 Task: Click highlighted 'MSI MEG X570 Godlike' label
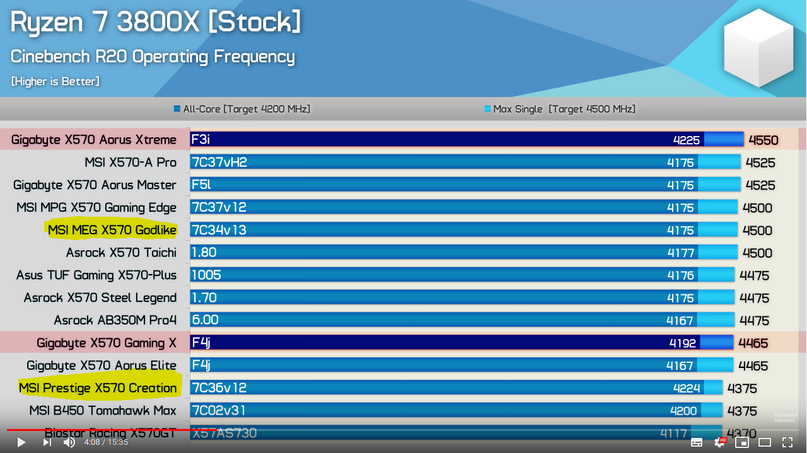click(x=112, y=230)
